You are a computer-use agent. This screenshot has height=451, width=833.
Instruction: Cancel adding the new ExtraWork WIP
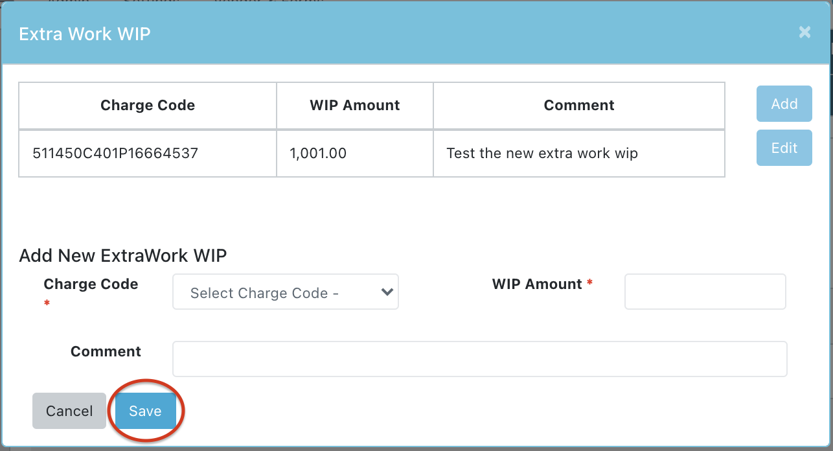pos(69,411)
